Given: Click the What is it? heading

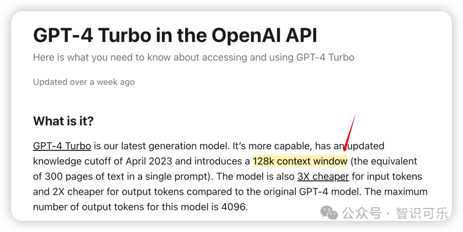Looking at the screenshot, I should click(63, 121).
